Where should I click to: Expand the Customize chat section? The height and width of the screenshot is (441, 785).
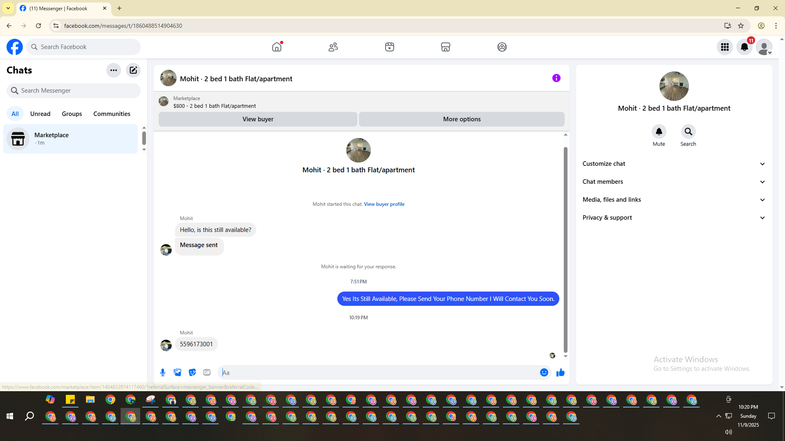tap(674, 164)
